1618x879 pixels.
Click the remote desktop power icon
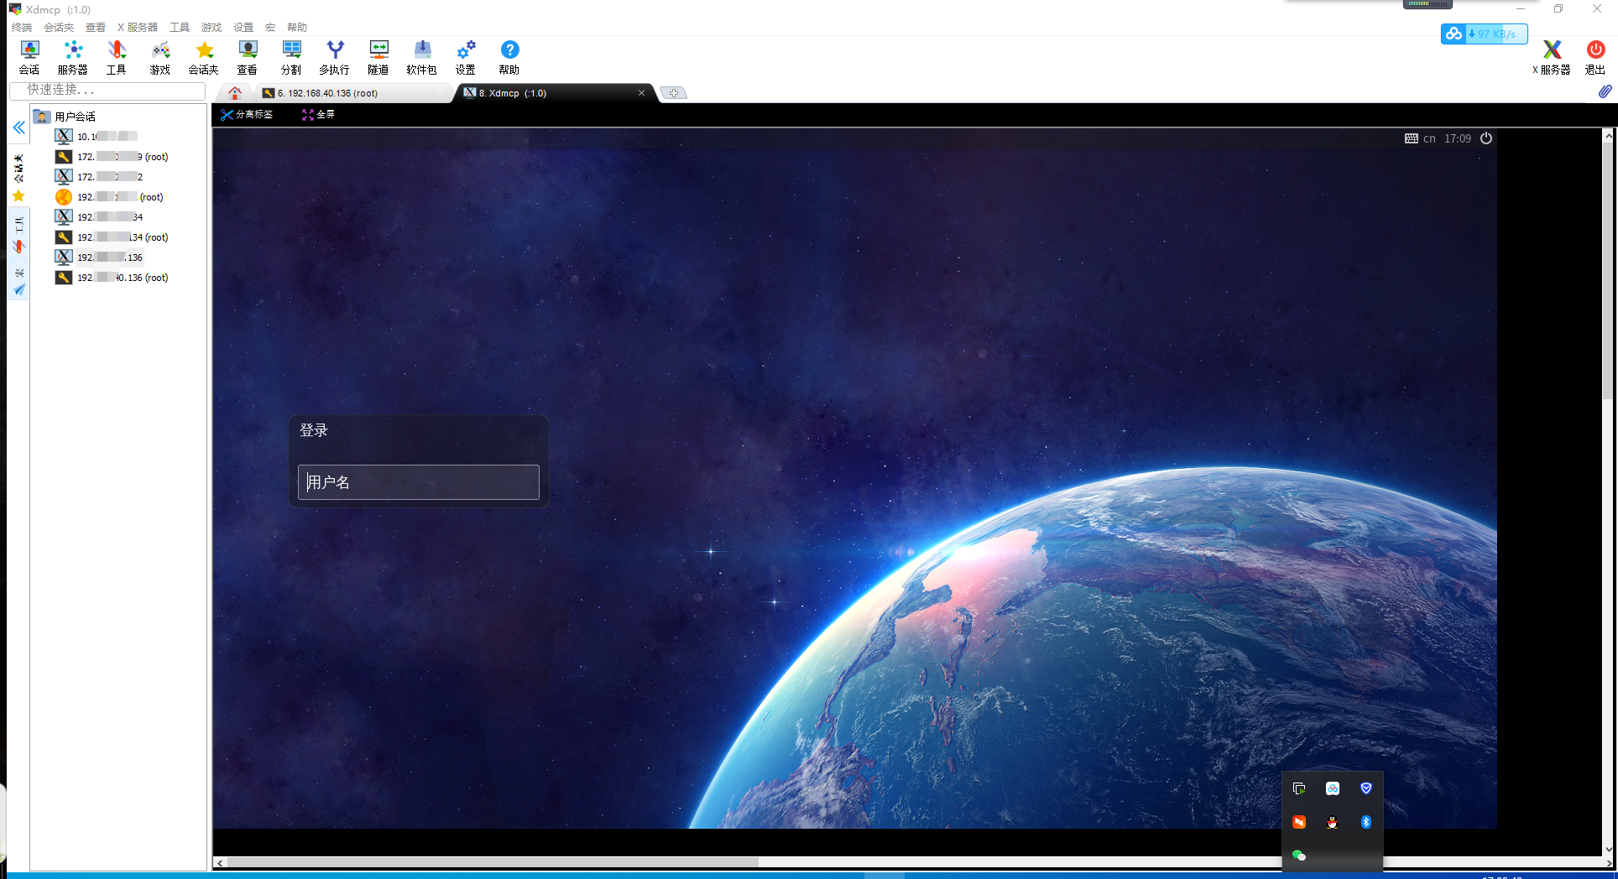tap(1486, 138)
